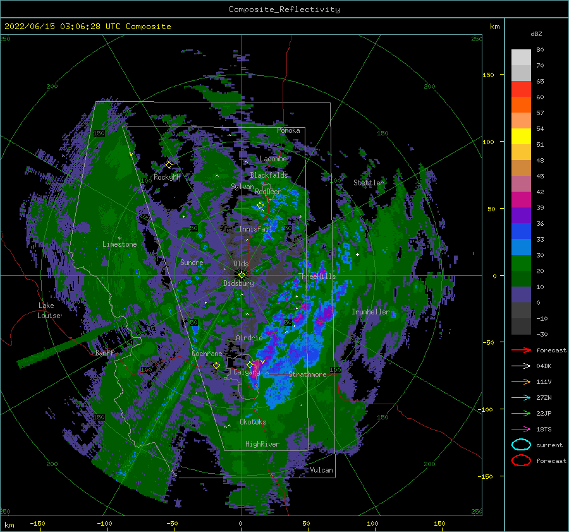This screenshot has height=532, width=569.
Task: Click the Banff label
Action: 104,352
